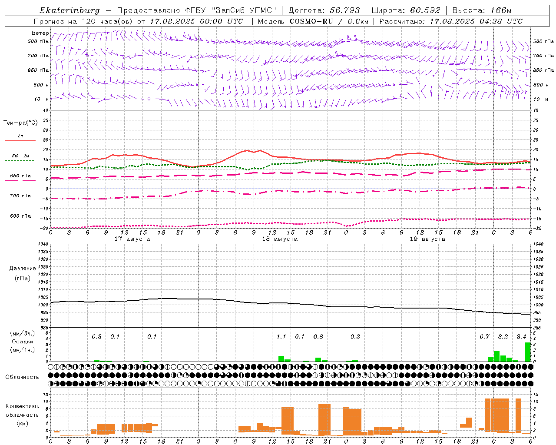This screenshot has height=445, width=556.
Task: Click the Облачность cloud cover label
Action: [22, 377]
